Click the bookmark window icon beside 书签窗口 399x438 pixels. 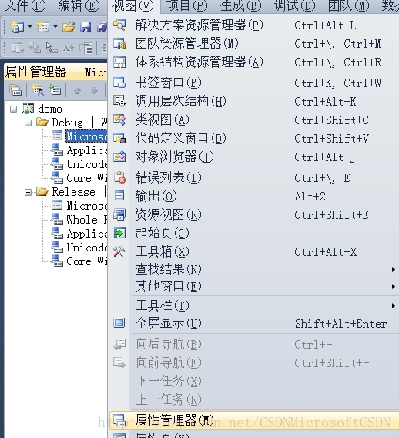[119, 83]
